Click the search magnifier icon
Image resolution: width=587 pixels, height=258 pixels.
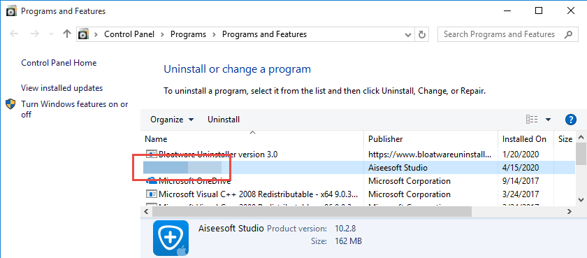tap(568, 34)
